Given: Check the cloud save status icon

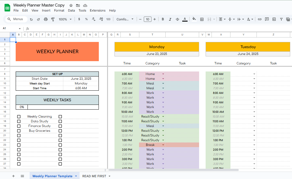Looking at the screenshot, I should 85,5.
